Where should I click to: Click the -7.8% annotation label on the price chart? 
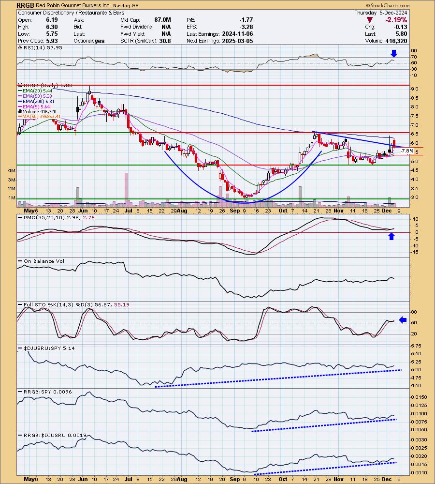coord(407,151)
